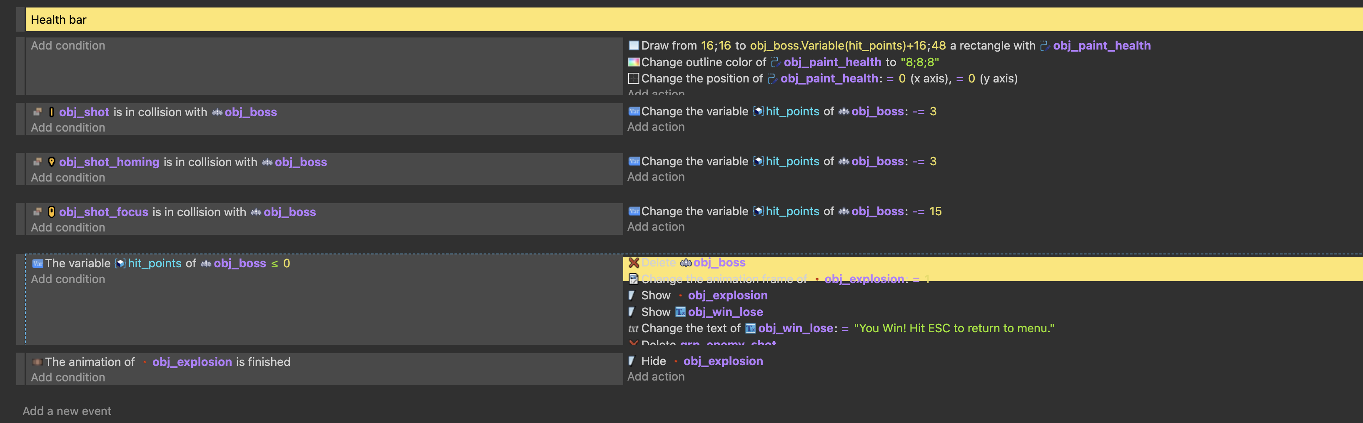Viewport: 1363px width, 423px height.
Task: Click obj_shot_homing object name
Action: 109,162
